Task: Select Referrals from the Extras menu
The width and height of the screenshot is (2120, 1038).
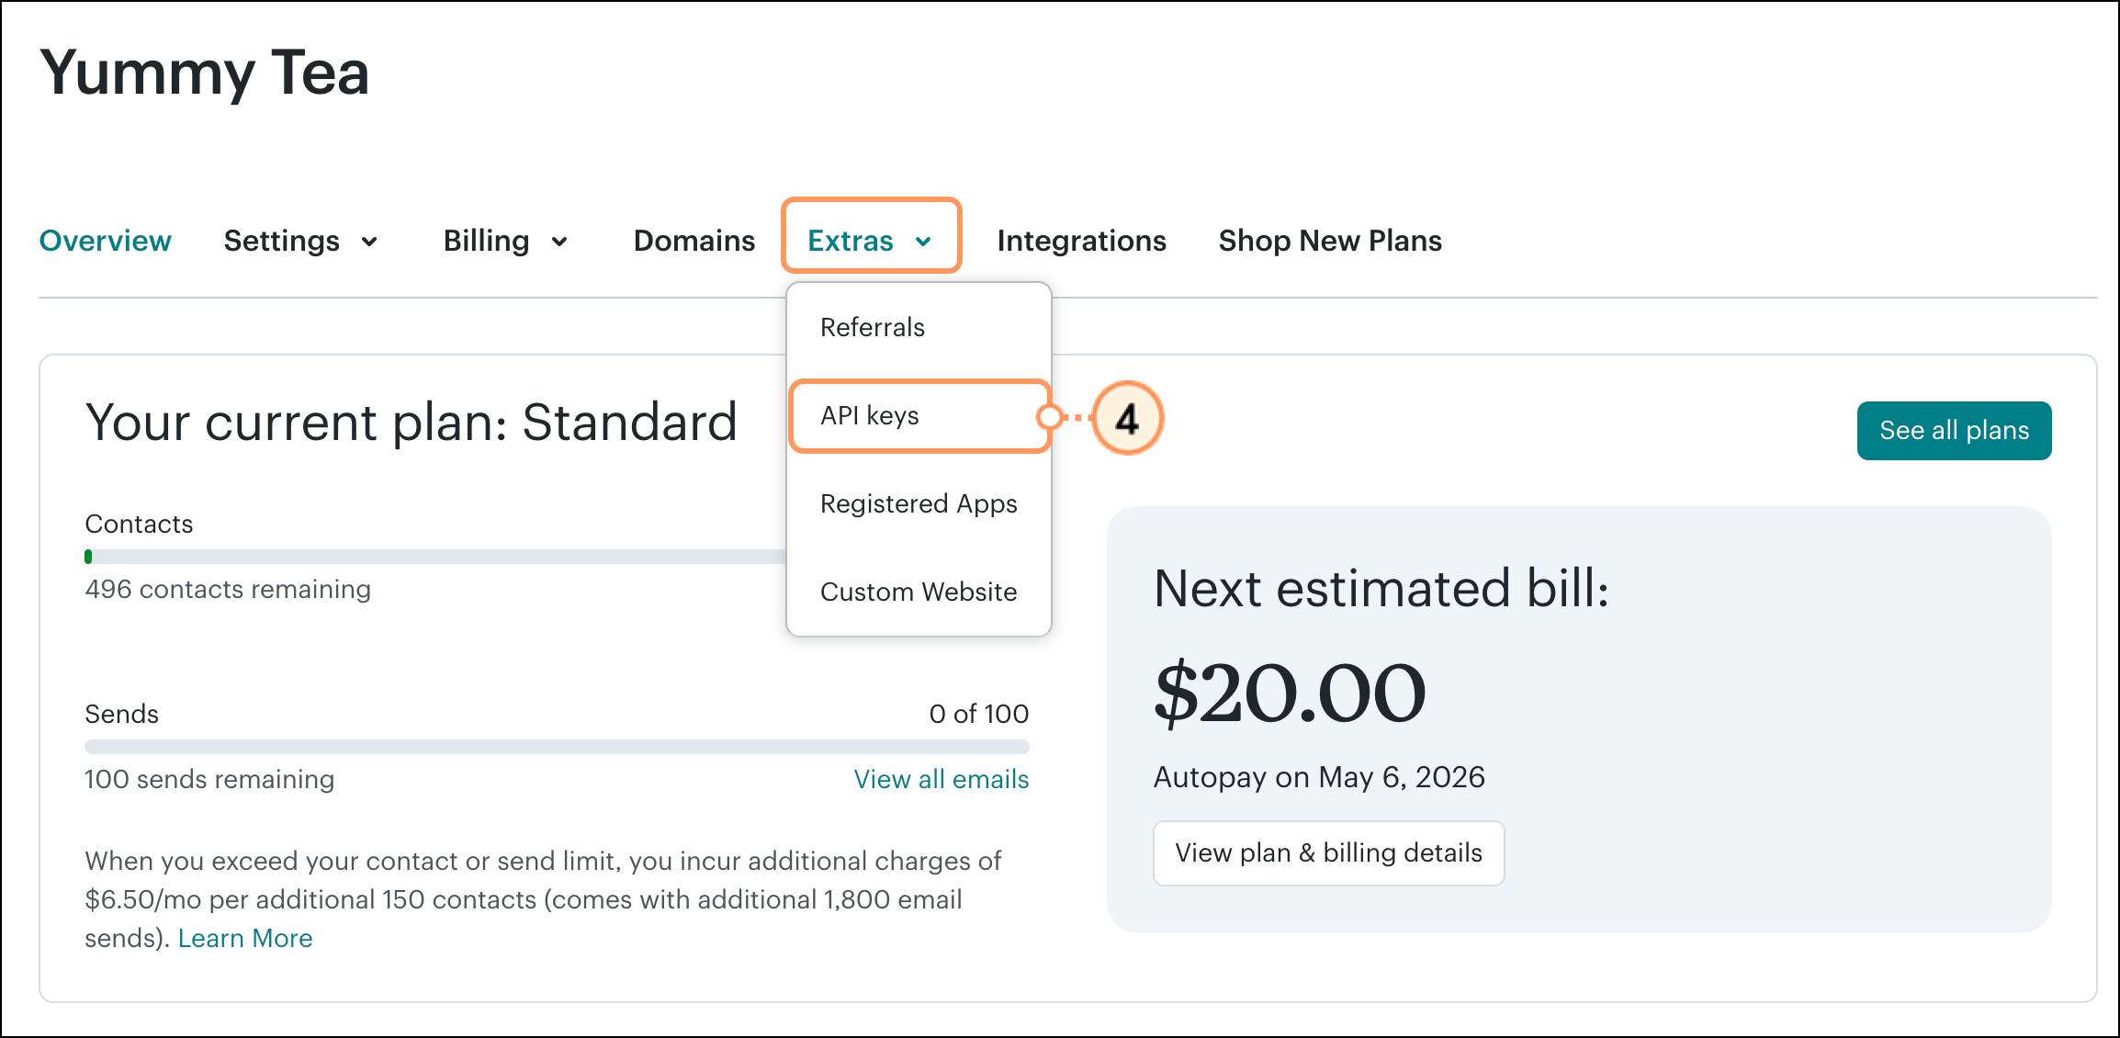Action: pyautogui.click(x=872, y=327)
